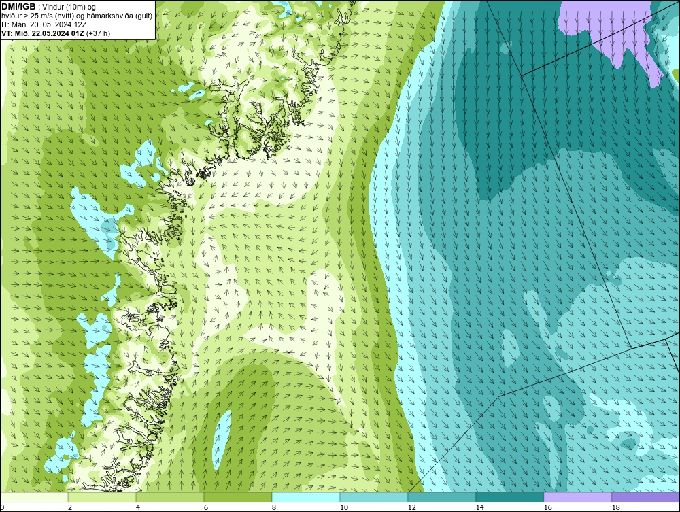
Task: Click the 'Vindur (10m) og' label
Action: pyautogui.click(x=69, y=7)
